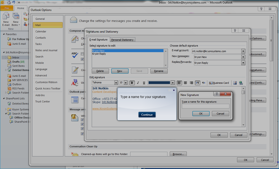The height and width of the screenshot is (169, 279).
Task: Click OK in Signatures and Stationery
Action: (219, 135)
